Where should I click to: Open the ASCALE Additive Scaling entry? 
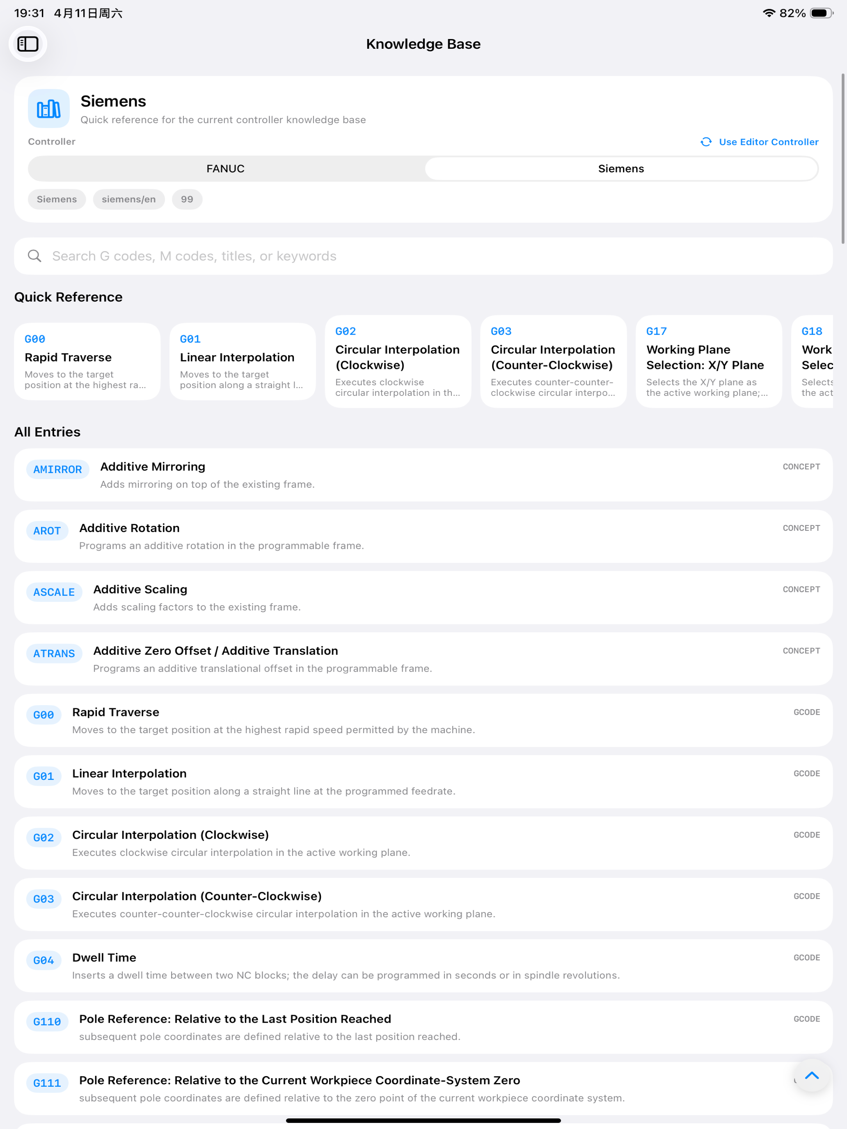tap(423, 598)
